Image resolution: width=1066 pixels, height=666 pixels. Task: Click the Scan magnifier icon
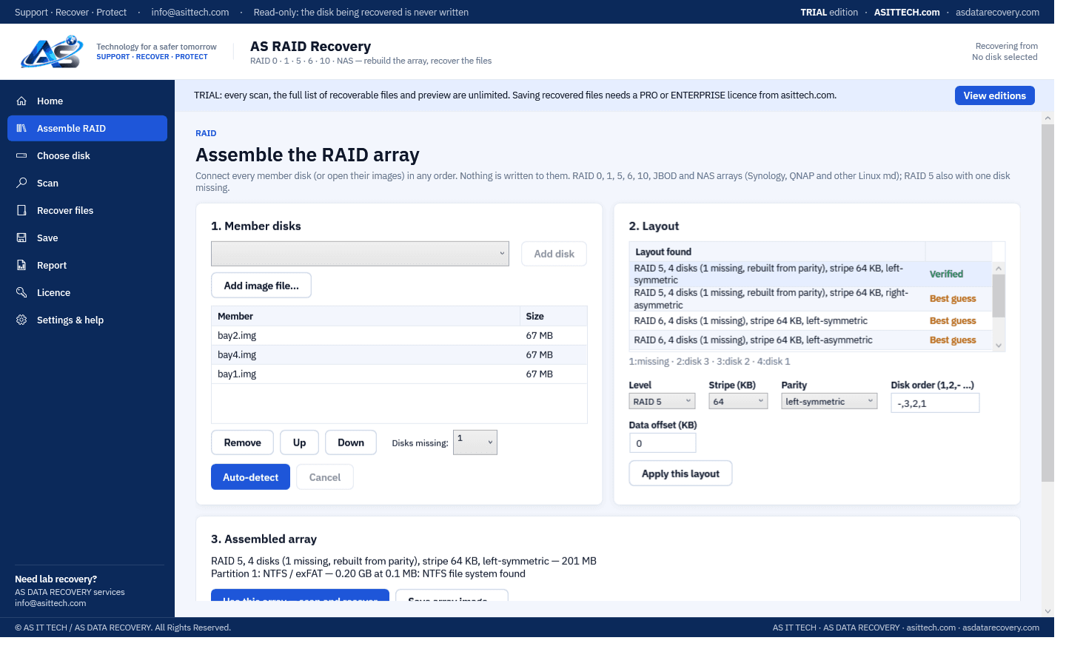[x=21, y=183]
